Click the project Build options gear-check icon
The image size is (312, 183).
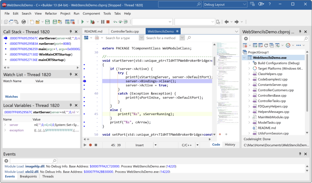(x=277, y=45)
